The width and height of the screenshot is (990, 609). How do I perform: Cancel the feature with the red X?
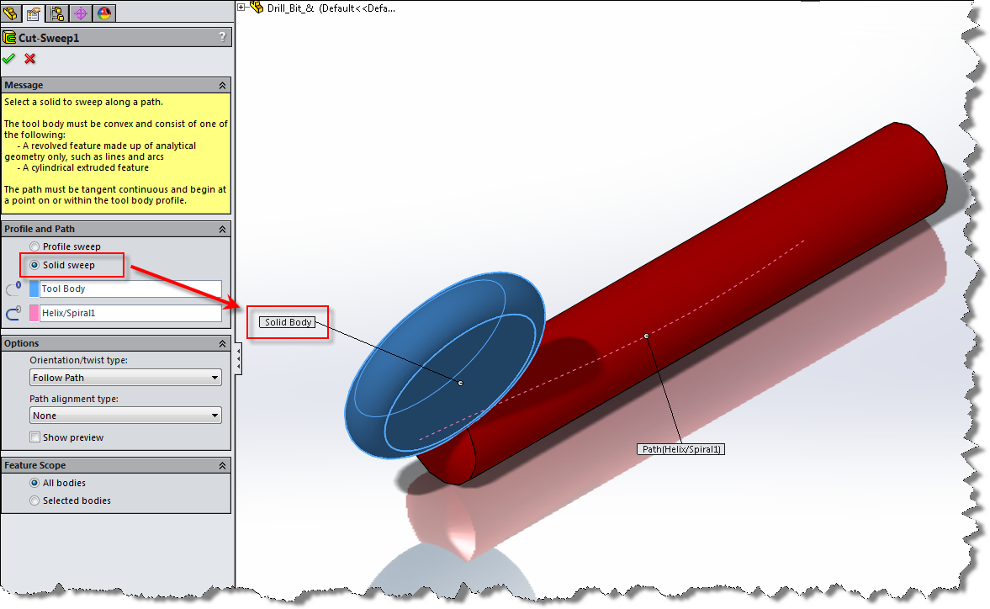[x=29, y=59]
